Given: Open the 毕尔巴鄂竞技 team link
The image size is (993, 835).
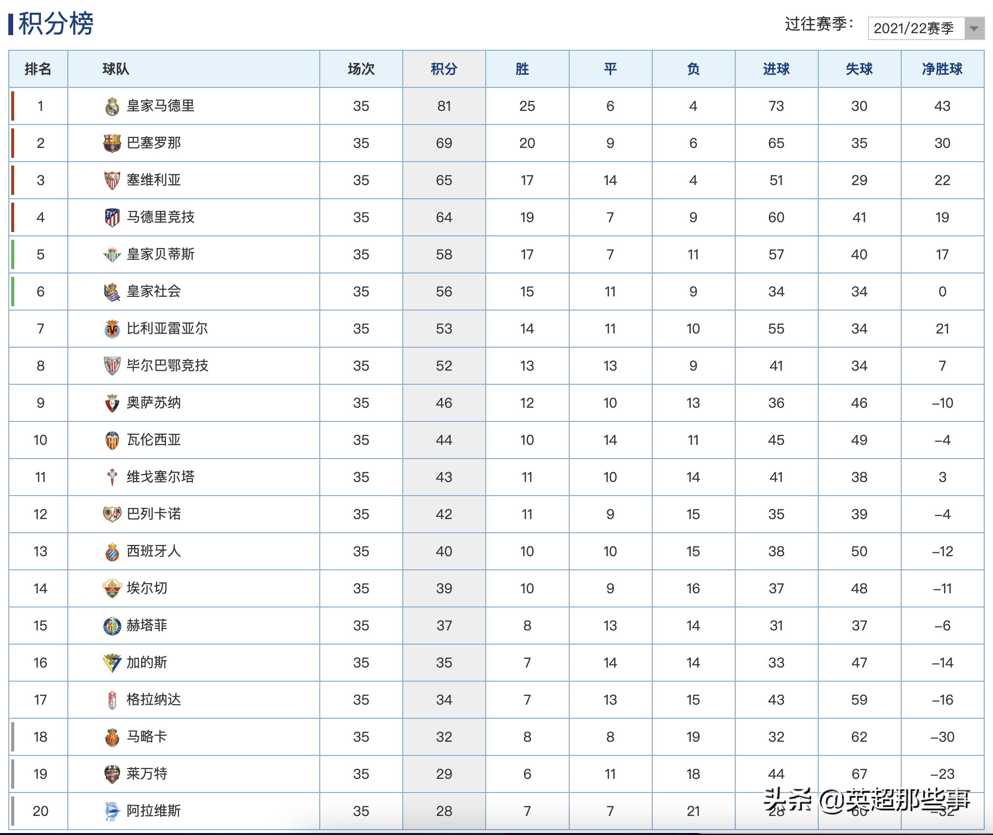Looking at the screenshot, I should click(167, 366).
